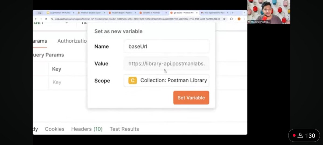Switch to Student Expert | Postman browser tab
Image resolution: width=323 pixels, height=145 pixels.
point(122,13)
